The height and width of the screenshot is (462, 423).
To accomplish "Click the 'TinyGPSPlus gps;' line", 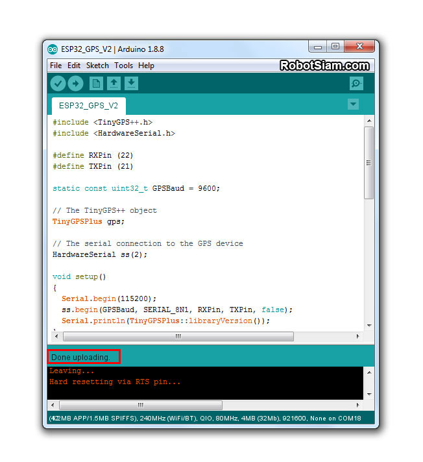I will coord(88,221).
